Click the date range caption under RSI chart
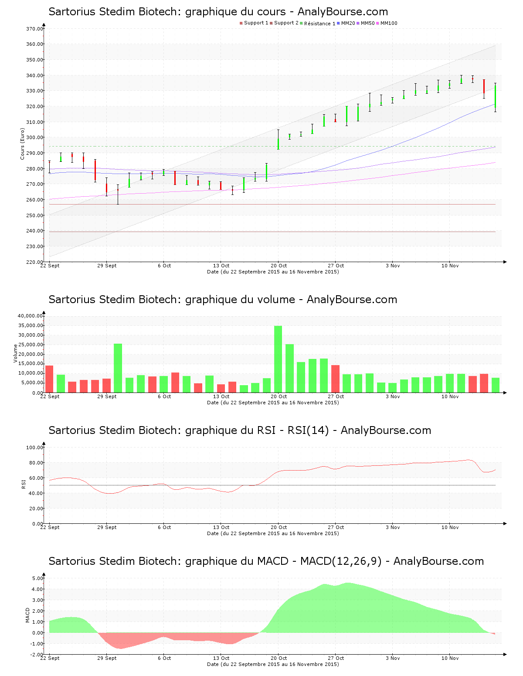 click(x=273, y=533)
